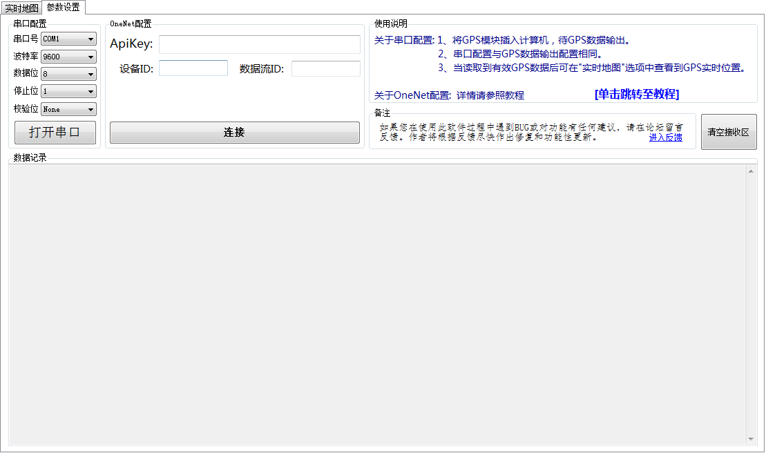Select the 设备ID input box
Screen dimensions: 766x453
tap(193, 68)
